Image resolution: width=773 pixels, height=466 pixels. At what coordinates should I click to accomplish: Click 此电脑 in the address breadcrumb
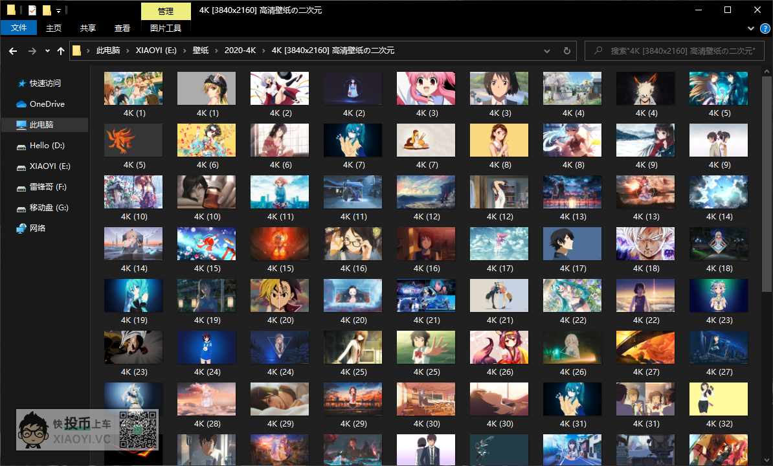pos(108,50)
